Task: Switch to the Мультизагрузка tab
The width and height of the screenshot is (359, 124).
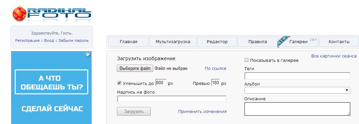Action: click(x=173, y=42)
